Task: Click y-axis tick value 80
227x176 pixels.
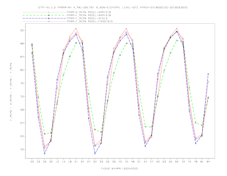Action: (22, 70)
